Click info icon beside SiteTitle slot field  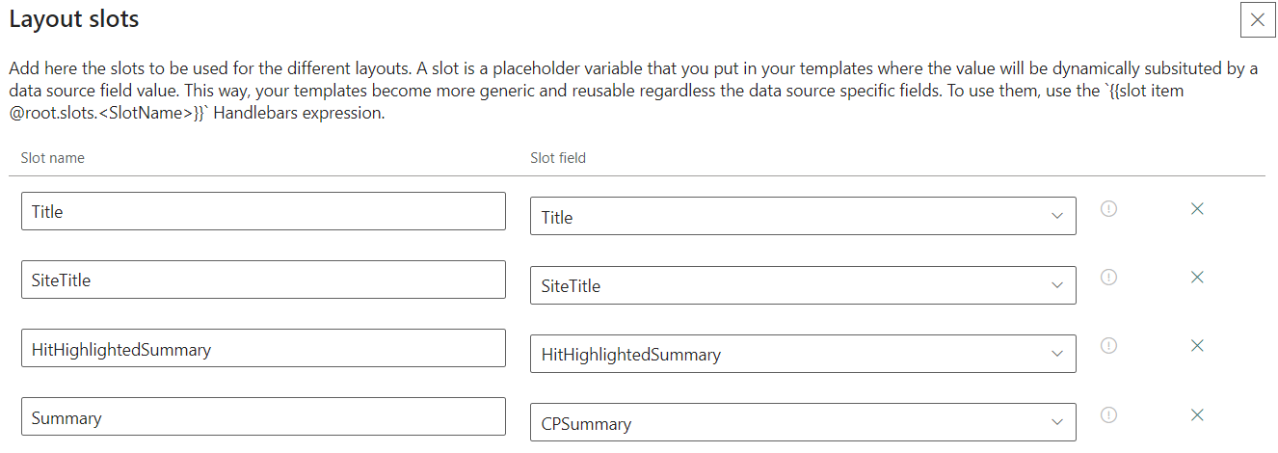1108,277
